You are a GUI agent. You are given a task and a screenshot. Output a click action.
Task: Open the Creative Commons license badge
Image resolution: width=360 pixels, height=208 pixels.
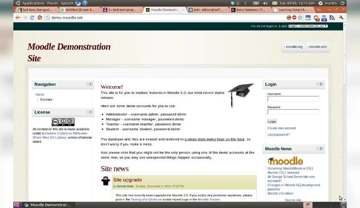pyautogui.click(x=63, y=122)
